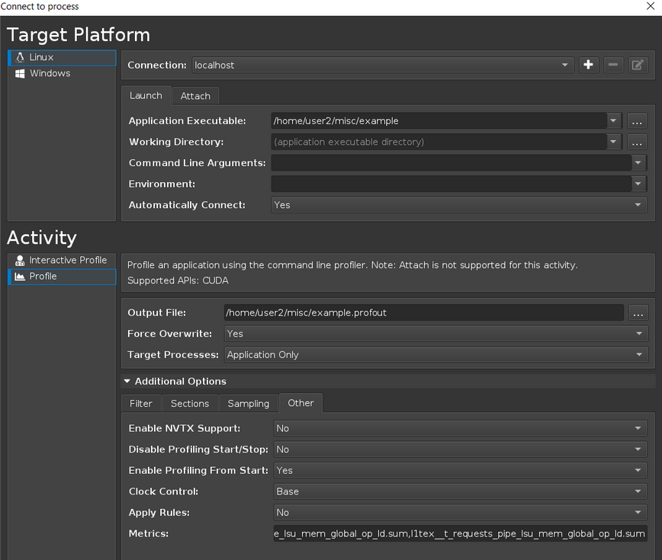Browse for Application Executable with ellipsis button
662x560 pixels.
[x=637, y=121]
